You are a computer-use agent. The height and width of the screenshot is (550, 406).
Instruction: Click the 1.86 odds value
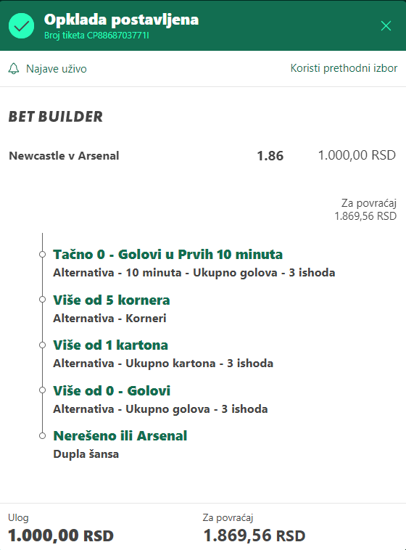click(270, 155)
